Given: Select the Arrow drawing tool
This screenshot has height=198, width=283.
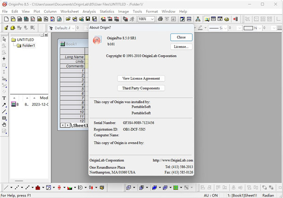Looking at the screenshot, I should click(x=4, y=105).
